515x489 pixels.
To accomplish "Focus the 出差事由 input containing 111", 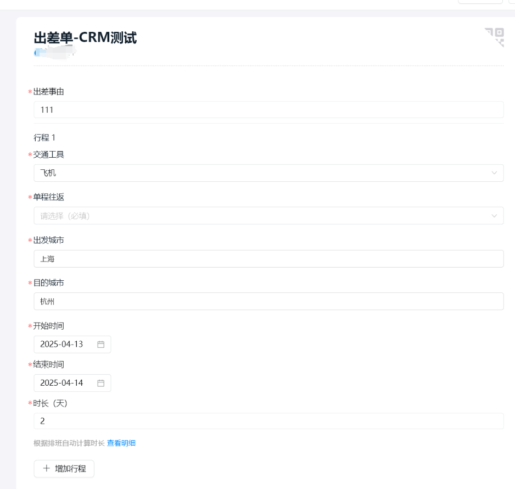I will [268, 110].
